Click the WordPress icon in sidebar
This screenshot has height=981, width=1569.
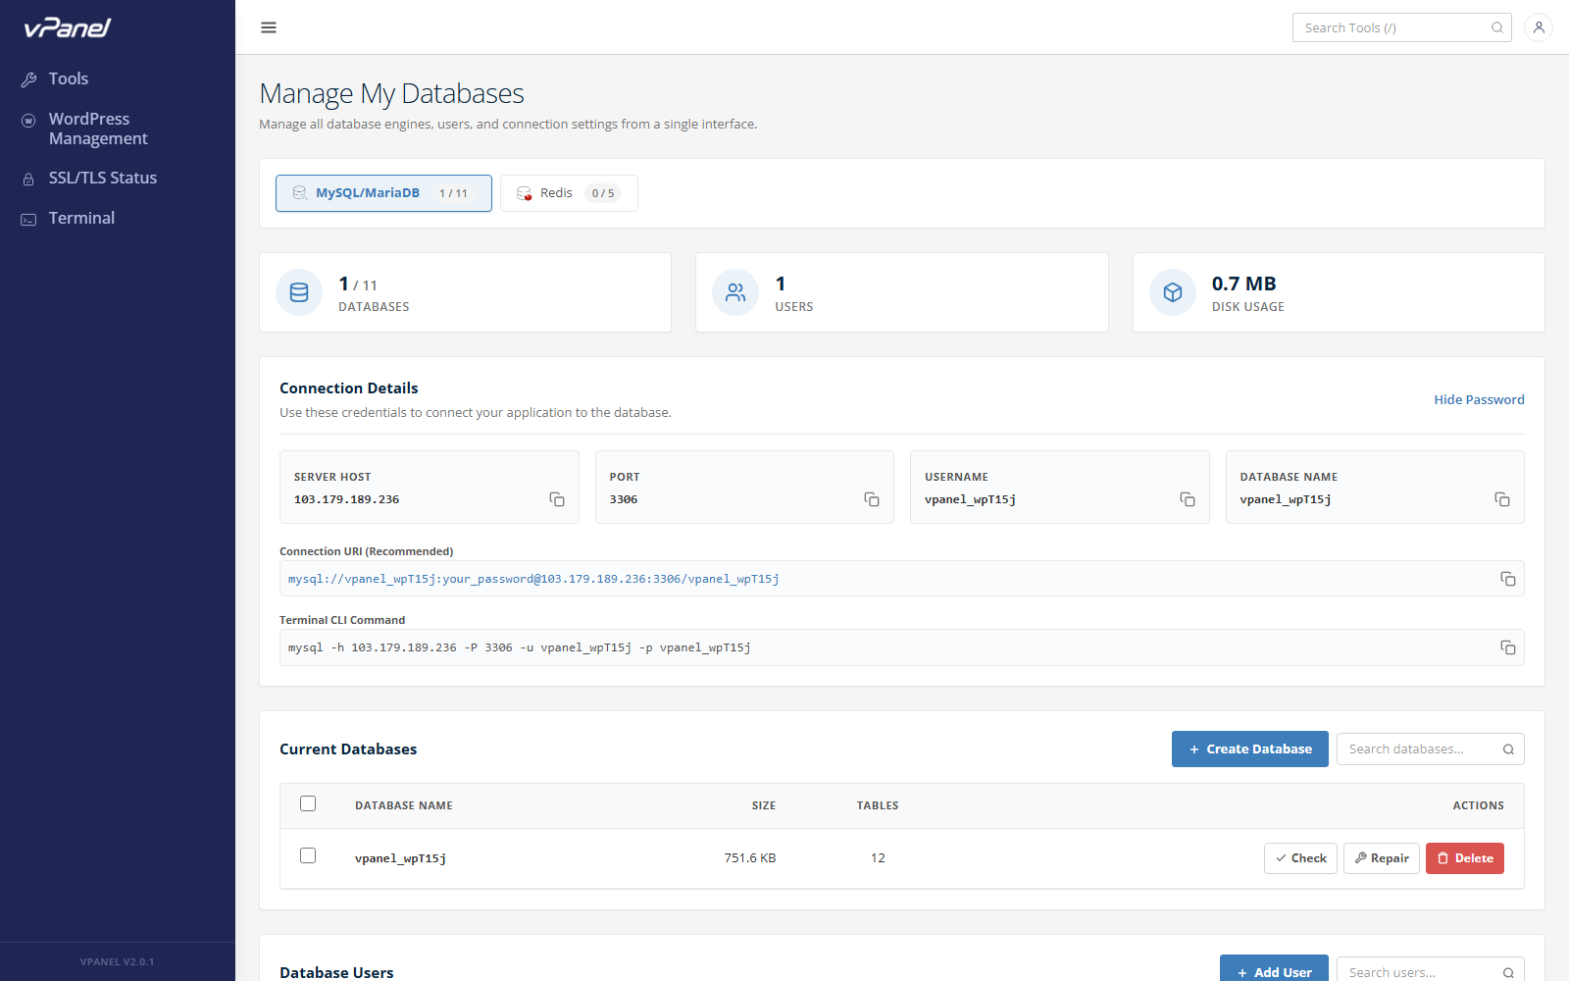(28, 121)
